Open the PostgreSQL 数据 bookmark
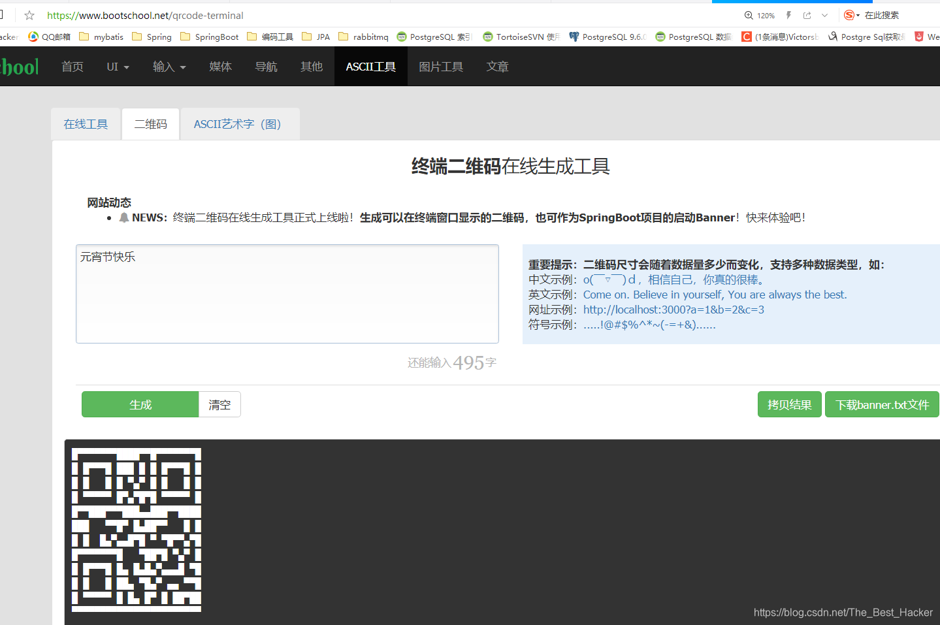This screenshot has width=940, height=625. click(x=694, y=37)
